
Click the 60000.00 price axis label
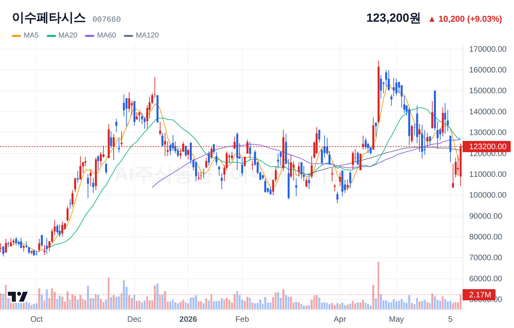pos(486,279)
